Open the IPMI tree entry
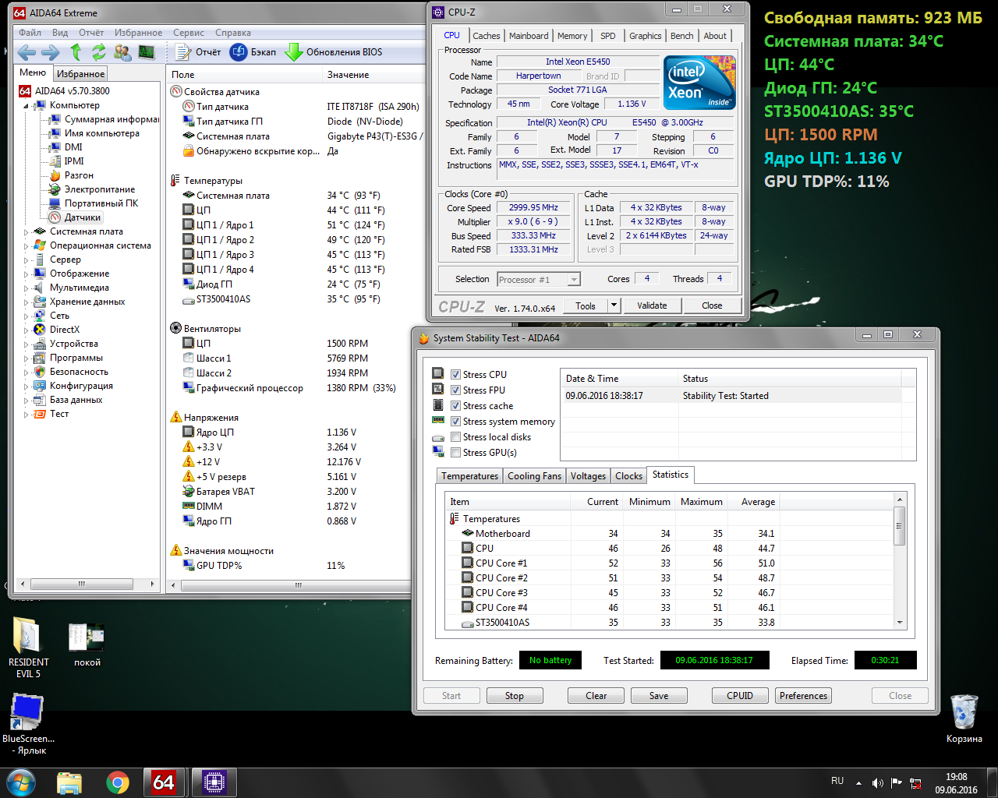The width and height of the screenshot is (998, 798). [x=66, y=161]
